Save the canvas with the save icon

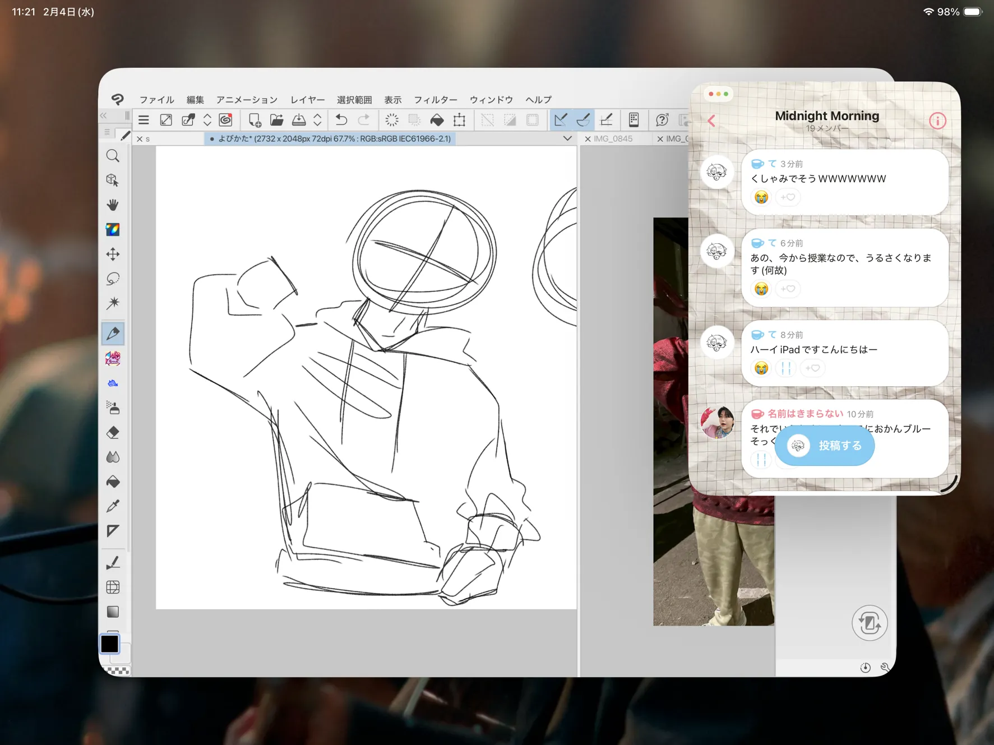[299, 119]
